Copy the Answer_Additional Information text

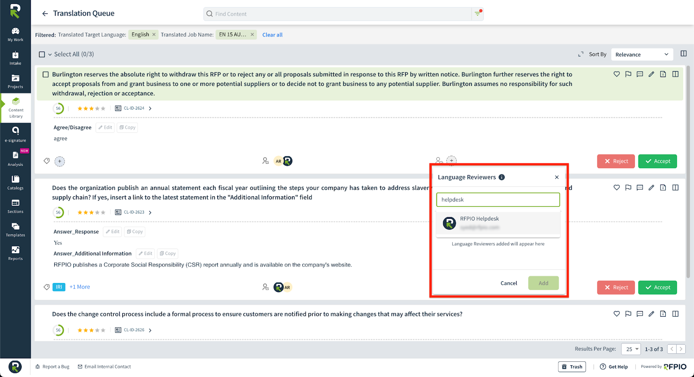click(167, 253)
